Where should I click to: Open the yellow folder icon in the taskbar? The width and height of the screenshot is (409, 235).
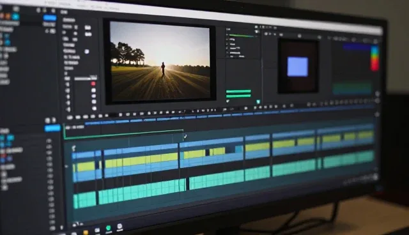(x=86, y=232)
